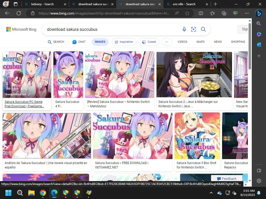Open Sakura Succubus V box shot thumbnail
The height and width of the screenshot is (199, 266).
click(197, 136)
